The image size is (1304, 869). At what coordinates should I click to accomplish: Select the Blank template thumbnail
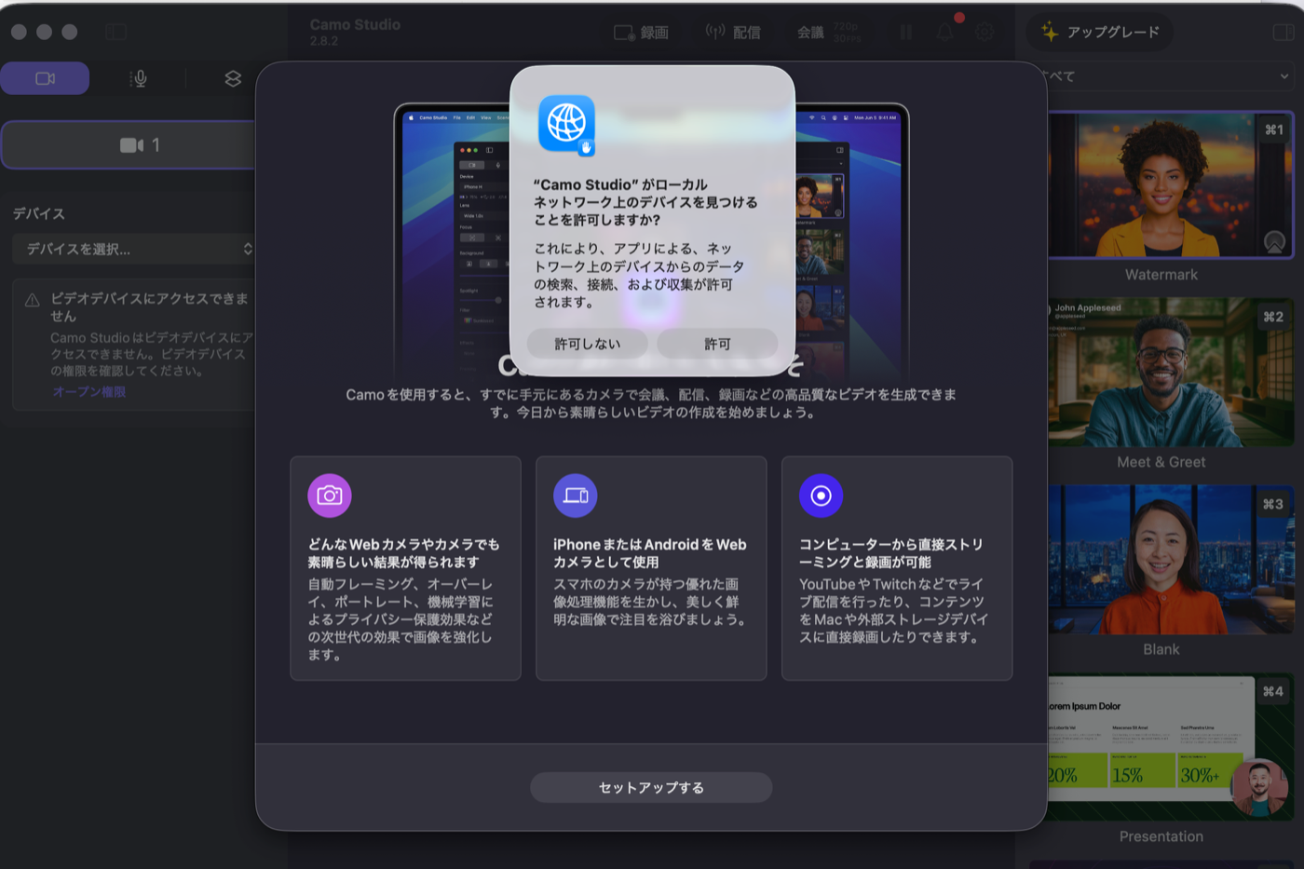tap(1171, 560)
